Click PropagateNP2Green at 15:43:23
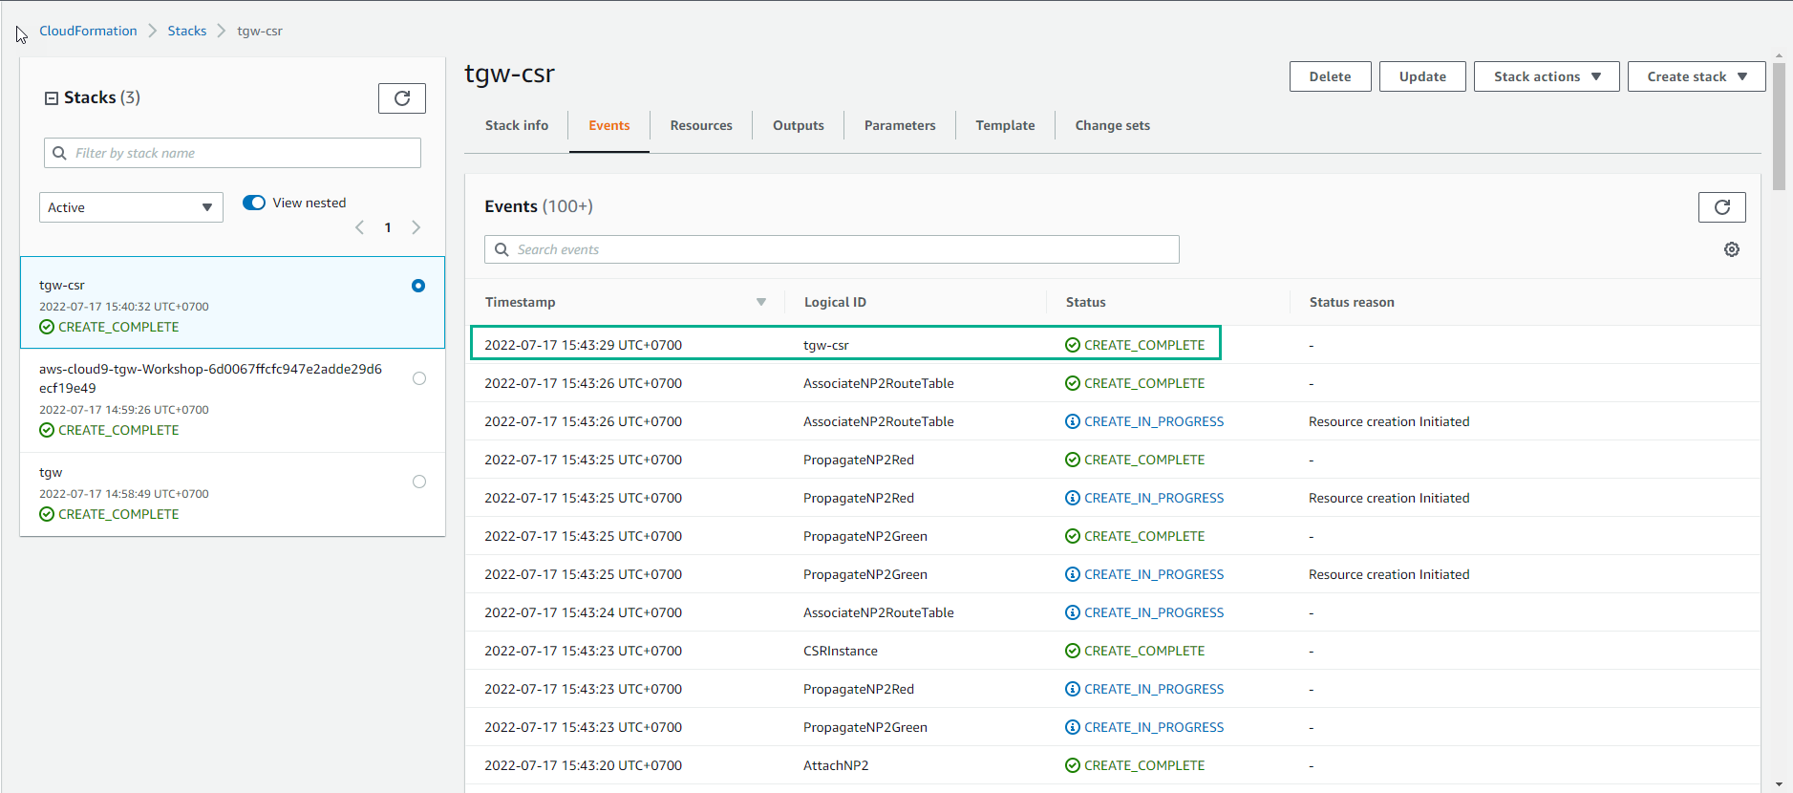Screen dimensions: 1793x793 pos(864,727)
